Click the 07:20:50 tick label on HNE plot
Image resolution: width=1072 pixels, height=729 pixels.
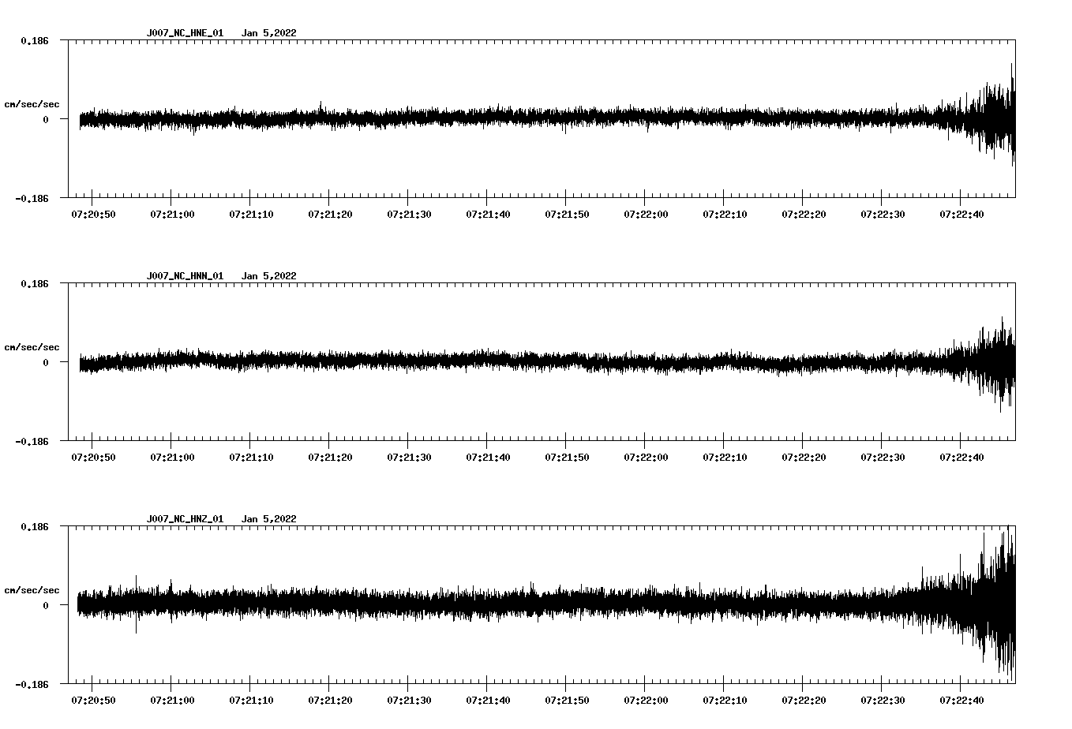coord(93,214)
